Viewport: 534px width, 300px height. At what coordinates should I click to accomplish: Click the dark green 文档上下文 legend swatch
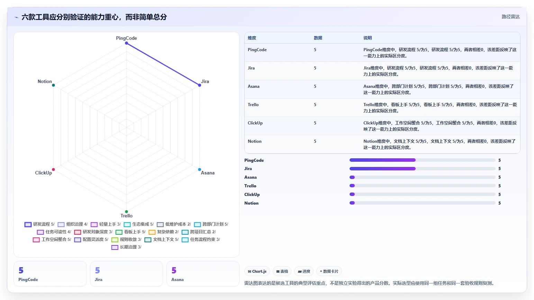(148, 240)
